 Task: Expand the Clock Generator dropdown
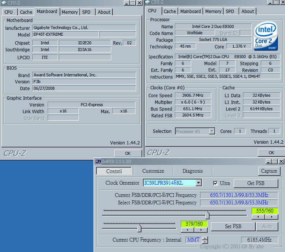click(x=198, y=183)
